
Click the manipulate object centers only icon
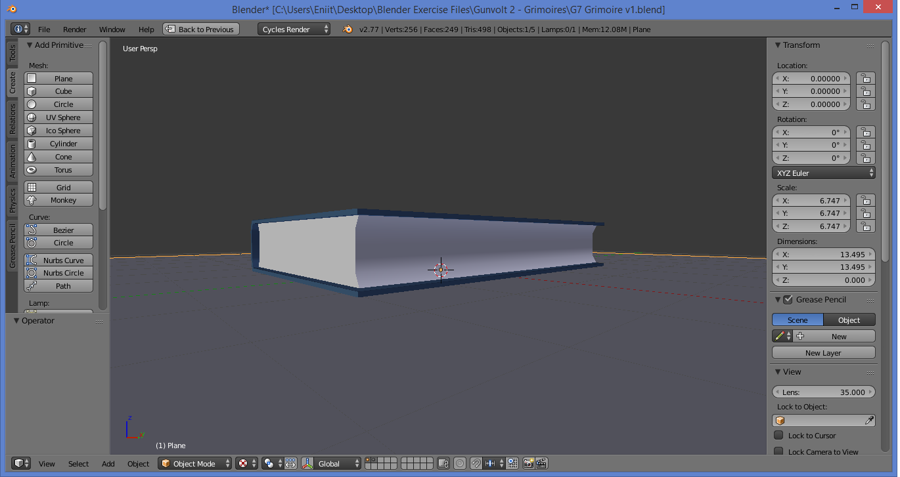pos(291,464)
